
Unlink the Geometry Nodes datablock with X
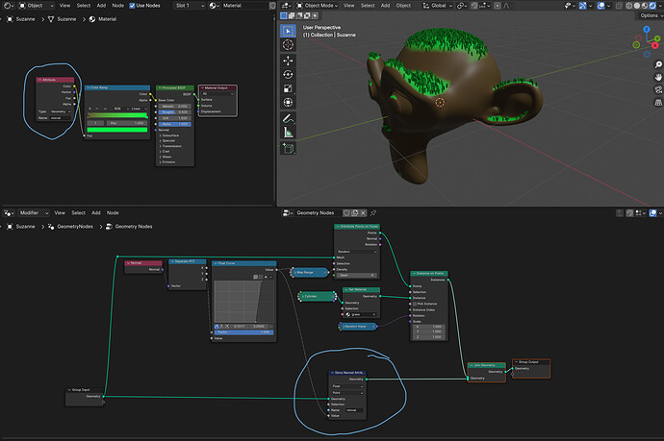(363, 213)
